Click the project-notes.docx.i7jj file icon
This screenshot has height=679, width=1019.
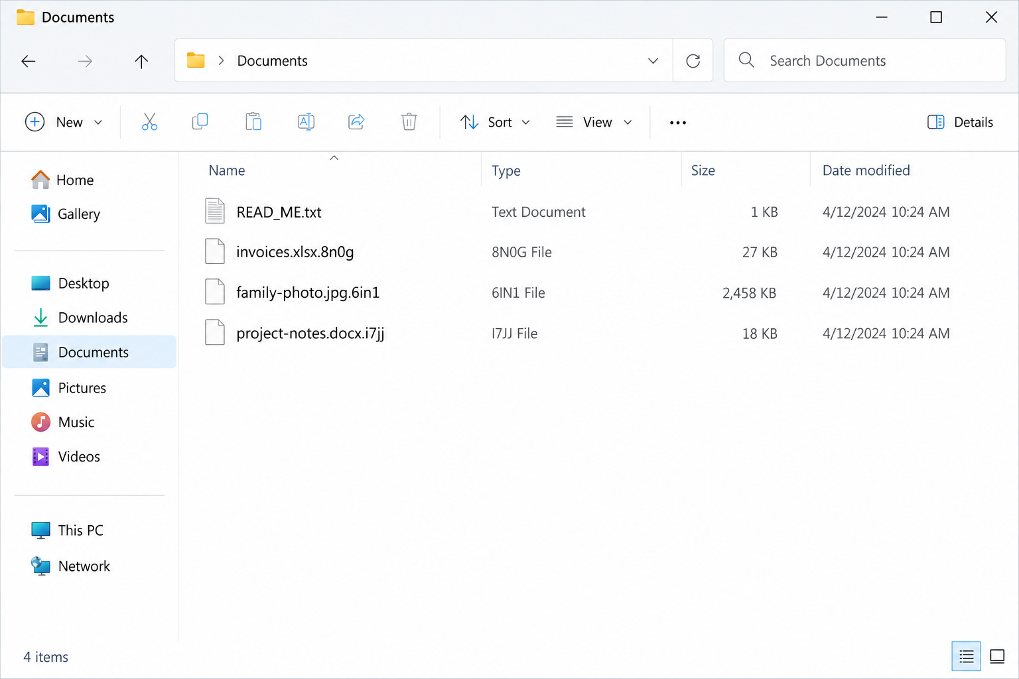[215, 332]
